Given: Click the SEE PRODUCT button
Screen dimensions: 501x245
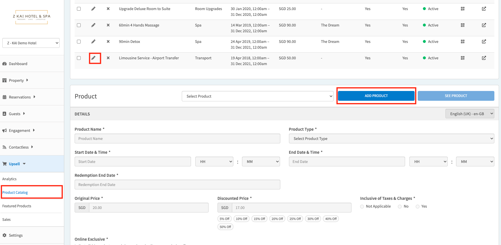Looking at the screenshot, I should click(x=455, y=96).
